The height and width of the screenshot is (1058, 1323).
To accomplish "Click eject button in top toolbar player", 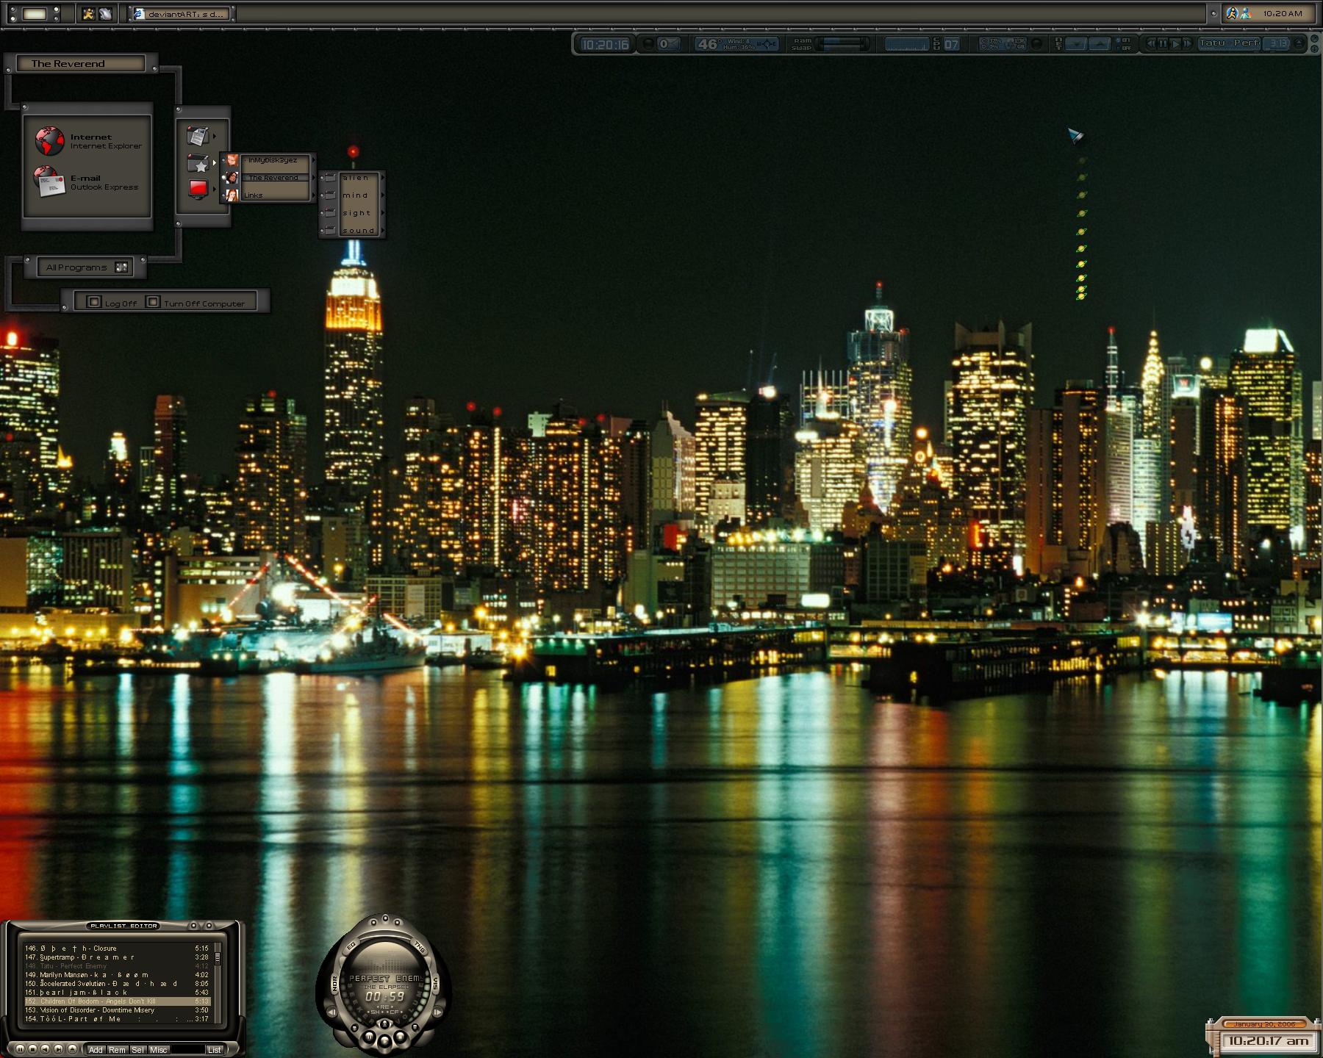I will point(1299,44).
